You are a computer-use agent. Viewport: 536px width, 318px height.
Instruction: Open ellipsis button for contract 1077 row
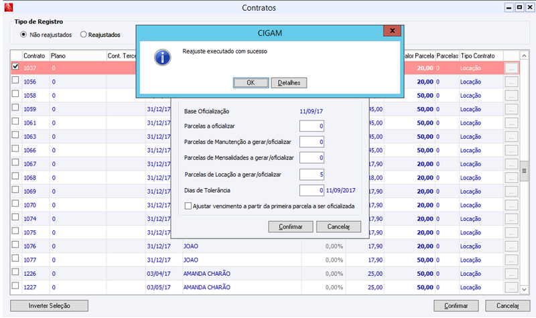pyautogui.click(x=511, y=260)
